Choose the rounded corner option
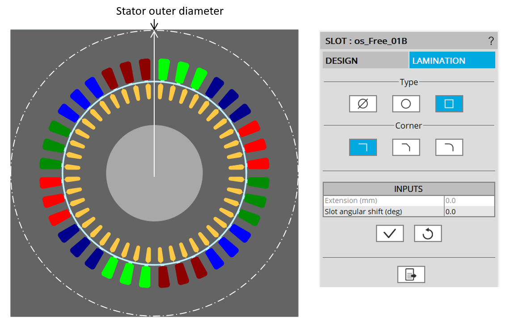Image resolution: width=506 pixels, height=325 pixels. 449,148
